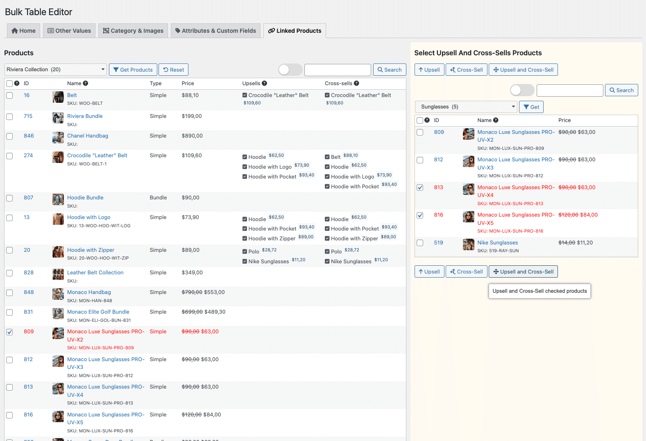
Task: Open the Hoodie with Zipper link
Action: tap(91, 250)
